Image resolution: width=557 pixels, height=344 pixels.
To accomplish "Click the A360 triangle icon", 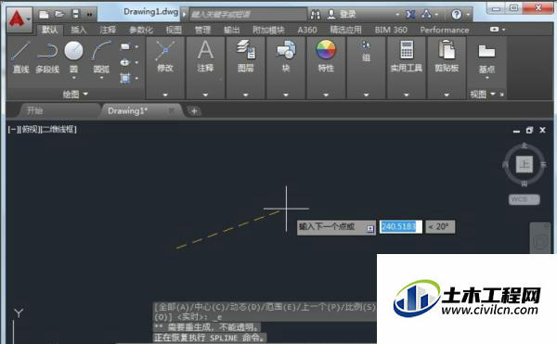I will pyautogui.click(x=426, y=15).
